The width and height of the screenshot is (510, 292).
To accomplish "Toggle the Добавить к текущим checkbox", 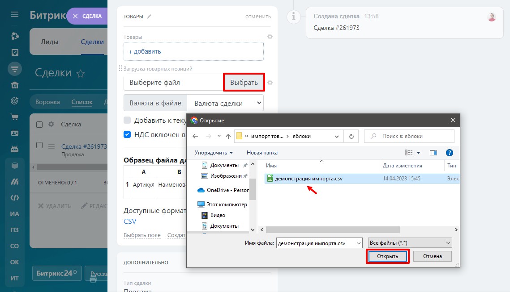I will tap(127, 120).
